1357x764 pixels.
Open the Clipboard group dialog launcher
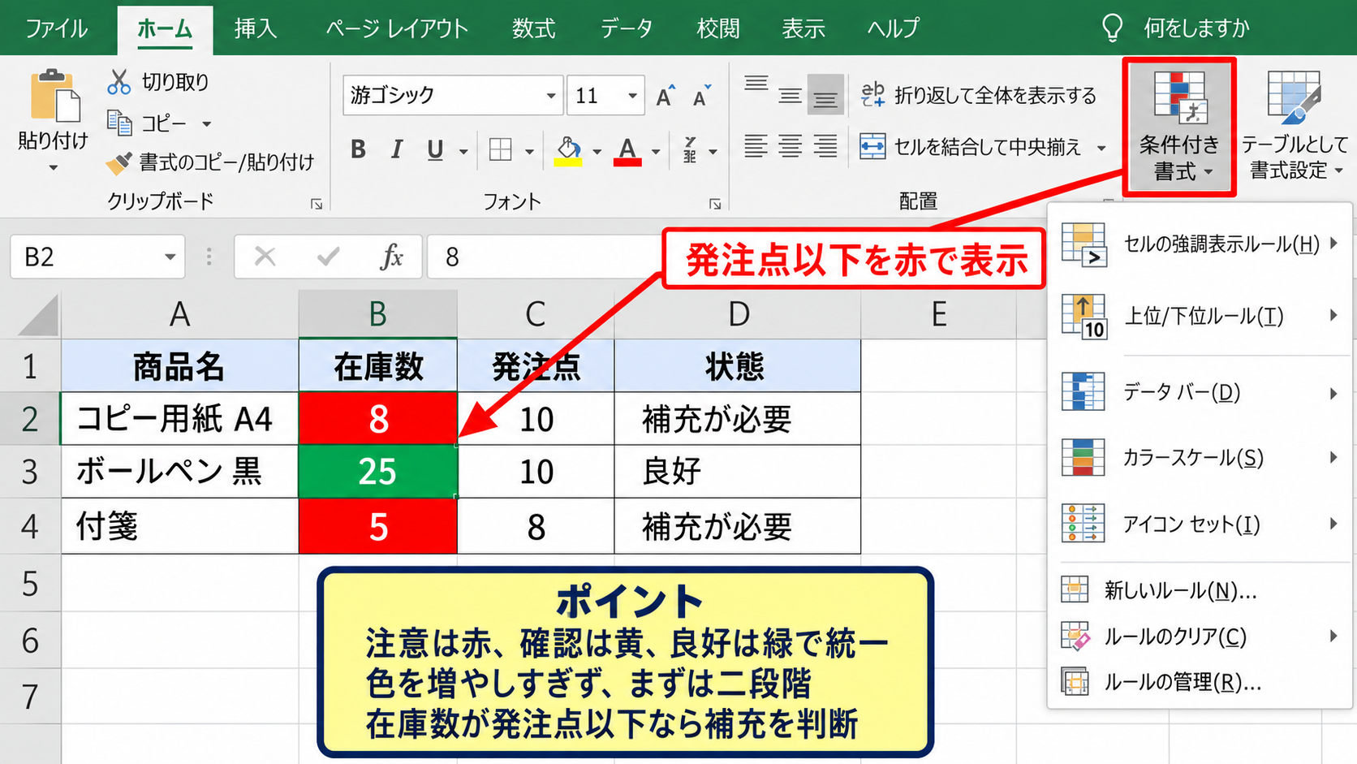pyautogui.click(x=317, y=205)
